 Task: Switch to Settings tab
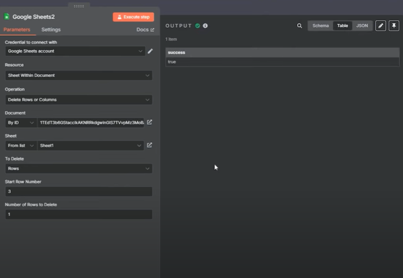(51, 30)
